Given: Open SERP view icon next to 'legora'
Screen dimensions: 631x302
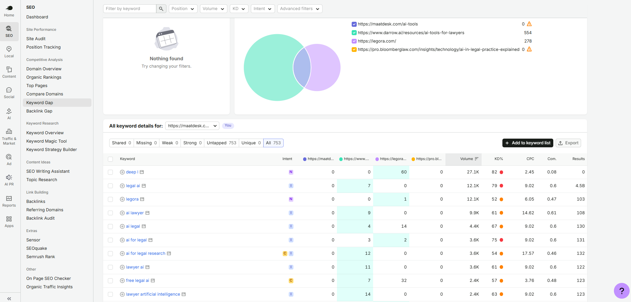Looking at the screenshot, I should pyautogui.click(x=142, y=199).
